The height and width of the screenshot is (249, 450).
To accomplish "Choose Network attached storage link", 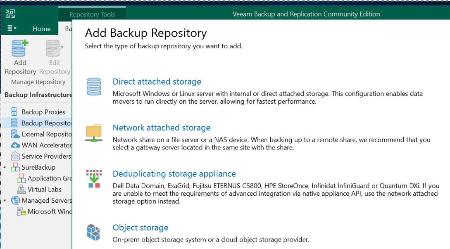I will pyautogui.click(x=161, y=128).
